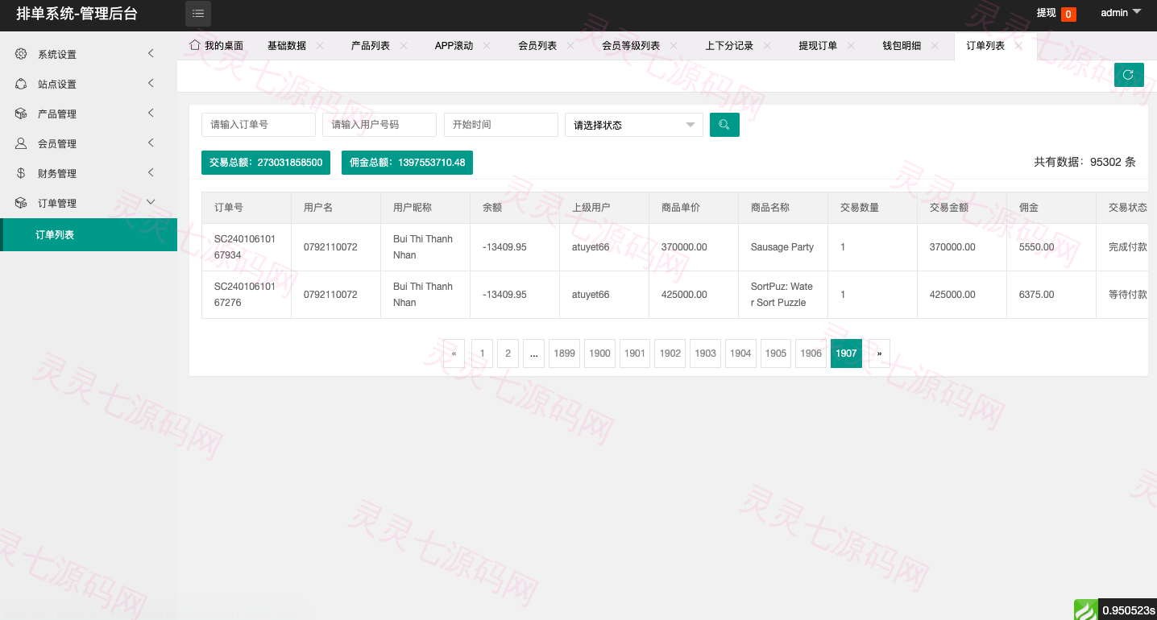Click order number SC24010610167934

click(245, 247)
